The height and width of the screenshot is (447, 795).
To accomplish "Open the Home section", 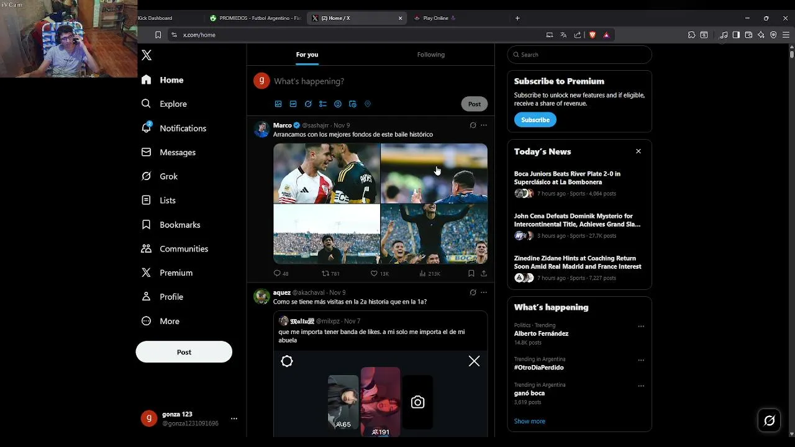I will click(x=163, y=80).
